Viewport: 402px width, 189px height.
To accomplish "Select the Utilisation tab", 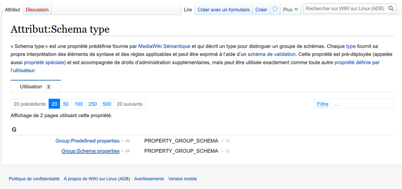I will pos(36,86).
